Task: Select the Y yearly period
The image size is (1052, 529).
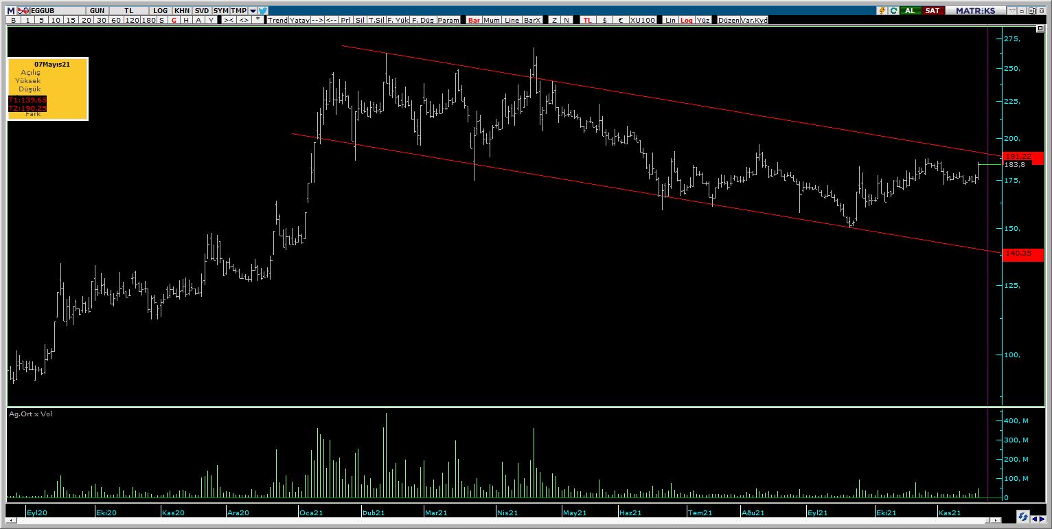Action: [x=211, y=21]
